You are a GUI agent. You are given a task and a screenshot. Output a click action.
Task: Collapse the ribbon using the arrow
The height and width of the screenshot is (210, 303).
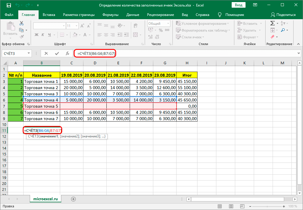tap(298, 44)
